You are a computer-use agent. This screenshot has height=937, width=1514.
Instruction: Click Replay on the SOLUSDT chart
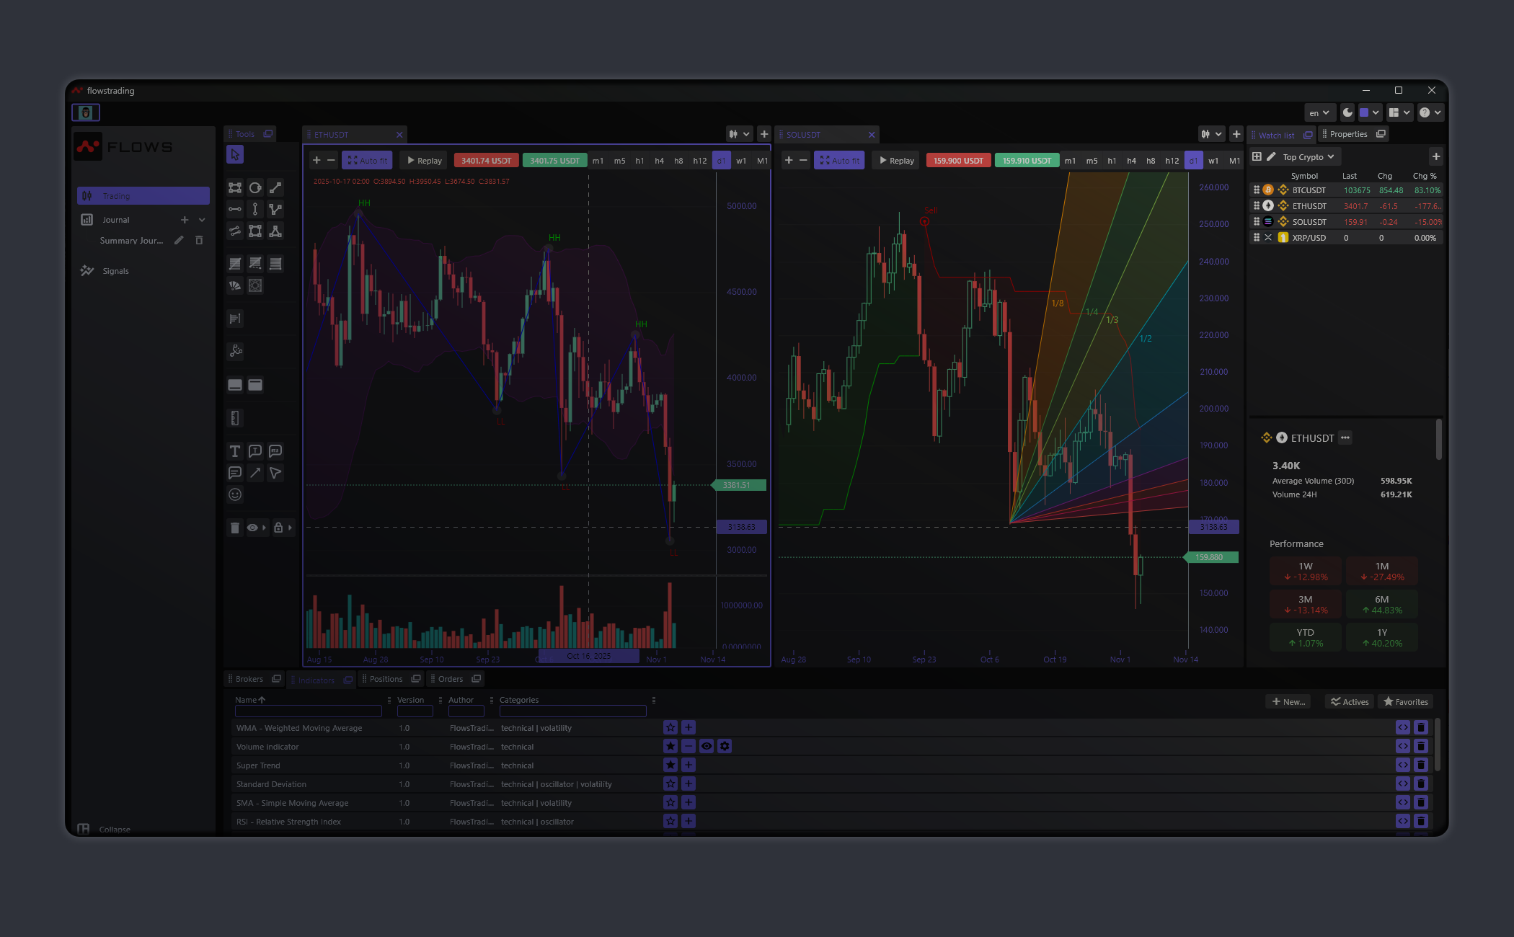896,161
